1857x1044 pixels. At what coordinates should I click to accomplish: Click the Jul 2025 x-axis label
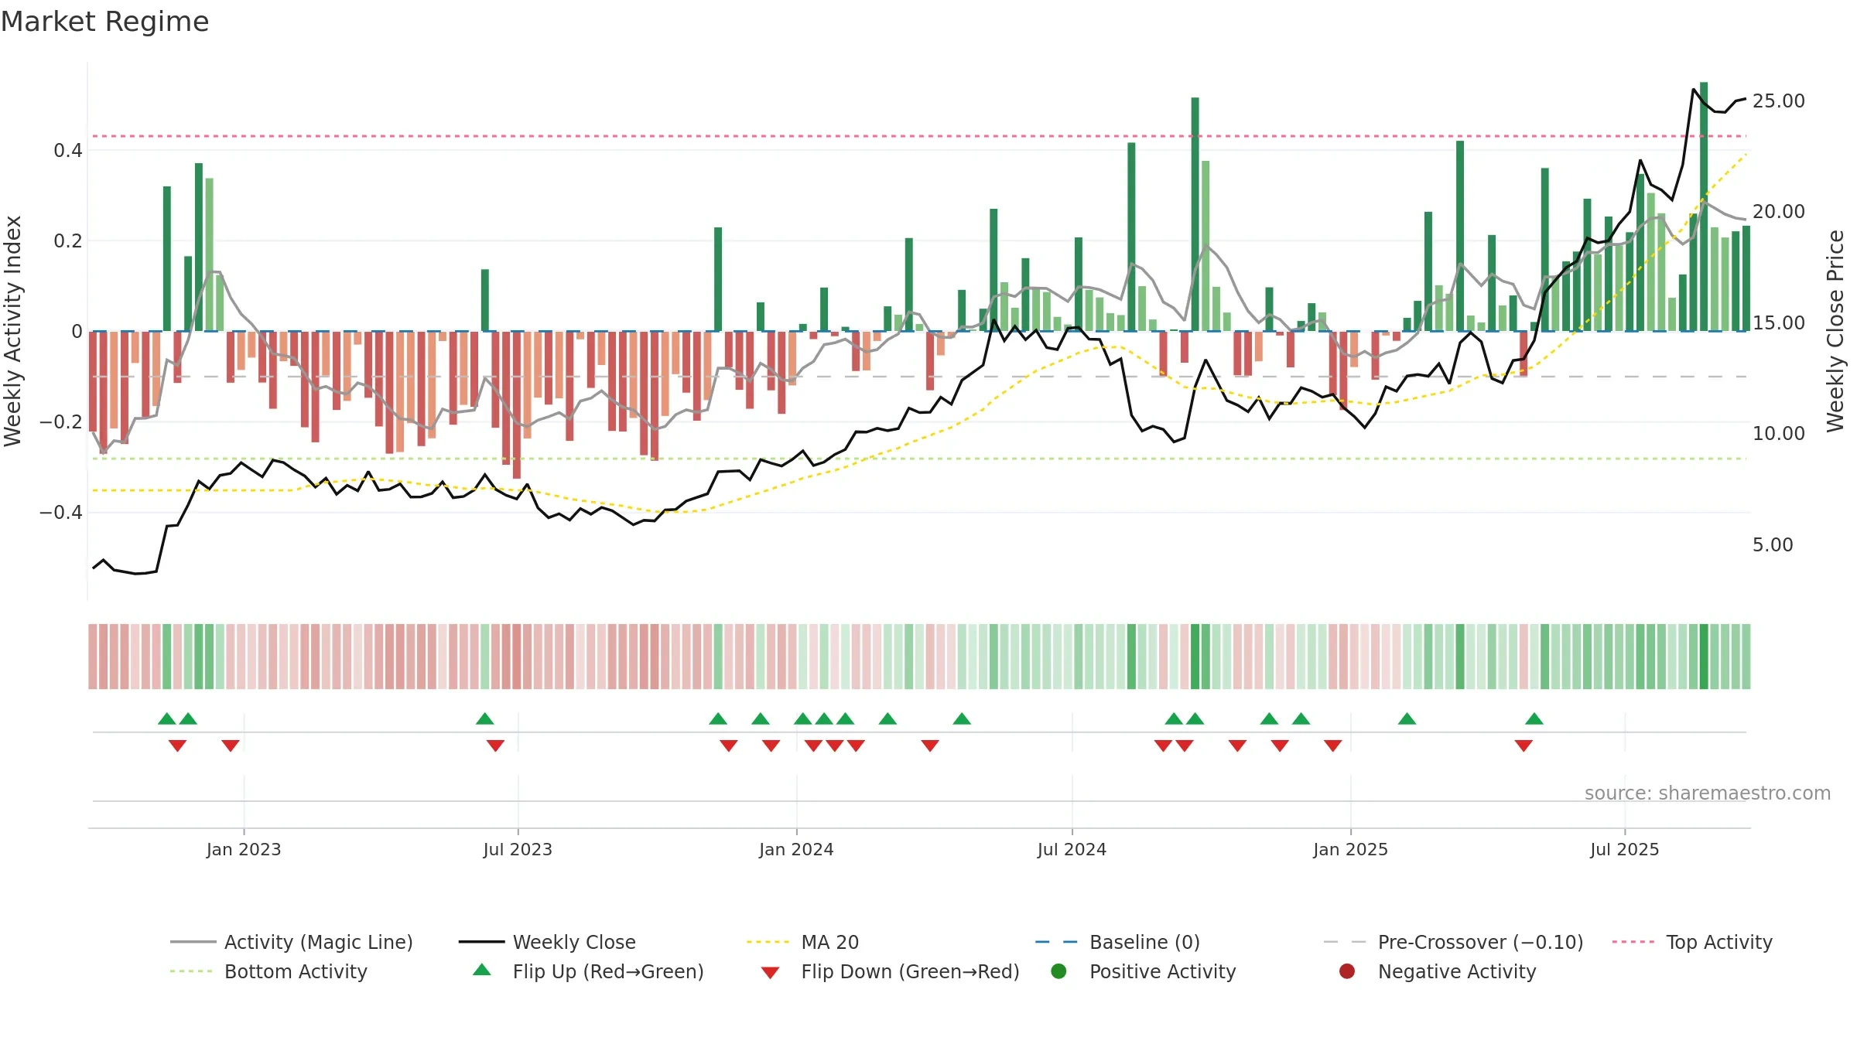1625,850
